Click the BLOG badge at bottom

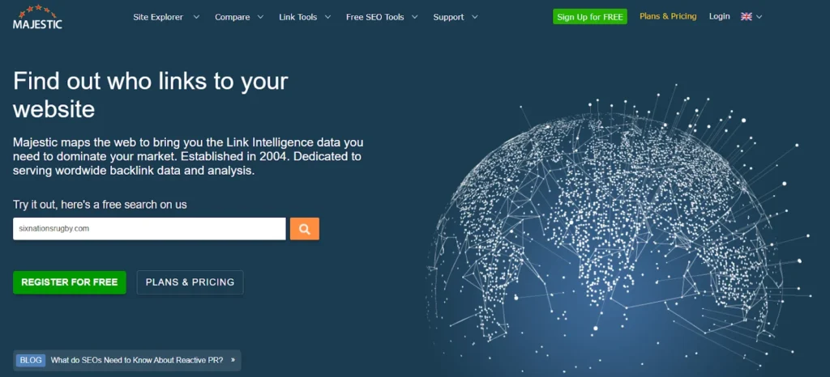coord(30,360)
